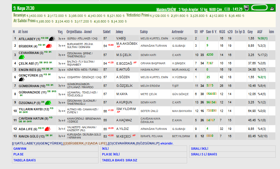Image resolution: width=280 pixels, height=169 pixels.
Task: Click owner İSRAFİL FELHAN name
Action: point(151,136)
